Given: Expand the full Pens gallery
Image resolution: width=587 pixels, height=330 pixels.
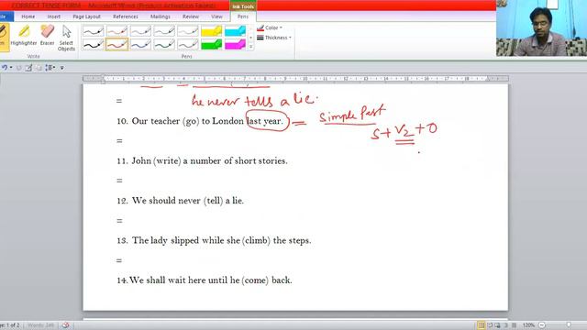Looking at the screenshot, I should click(x=250, y=47).
